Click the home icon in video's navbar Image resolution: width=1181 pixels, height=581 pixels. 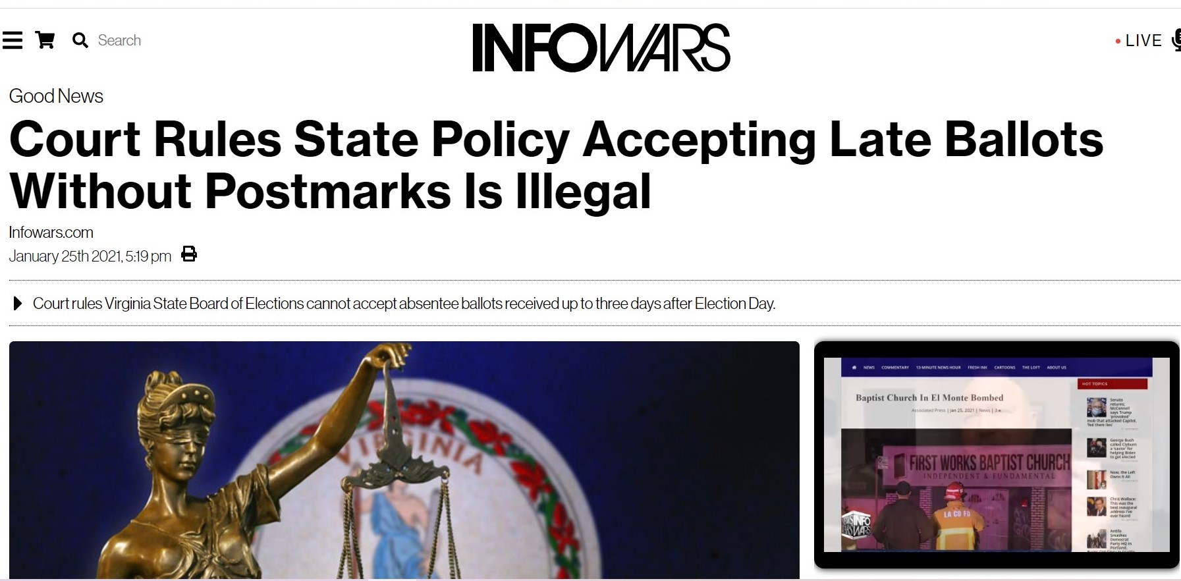(854, 368)
